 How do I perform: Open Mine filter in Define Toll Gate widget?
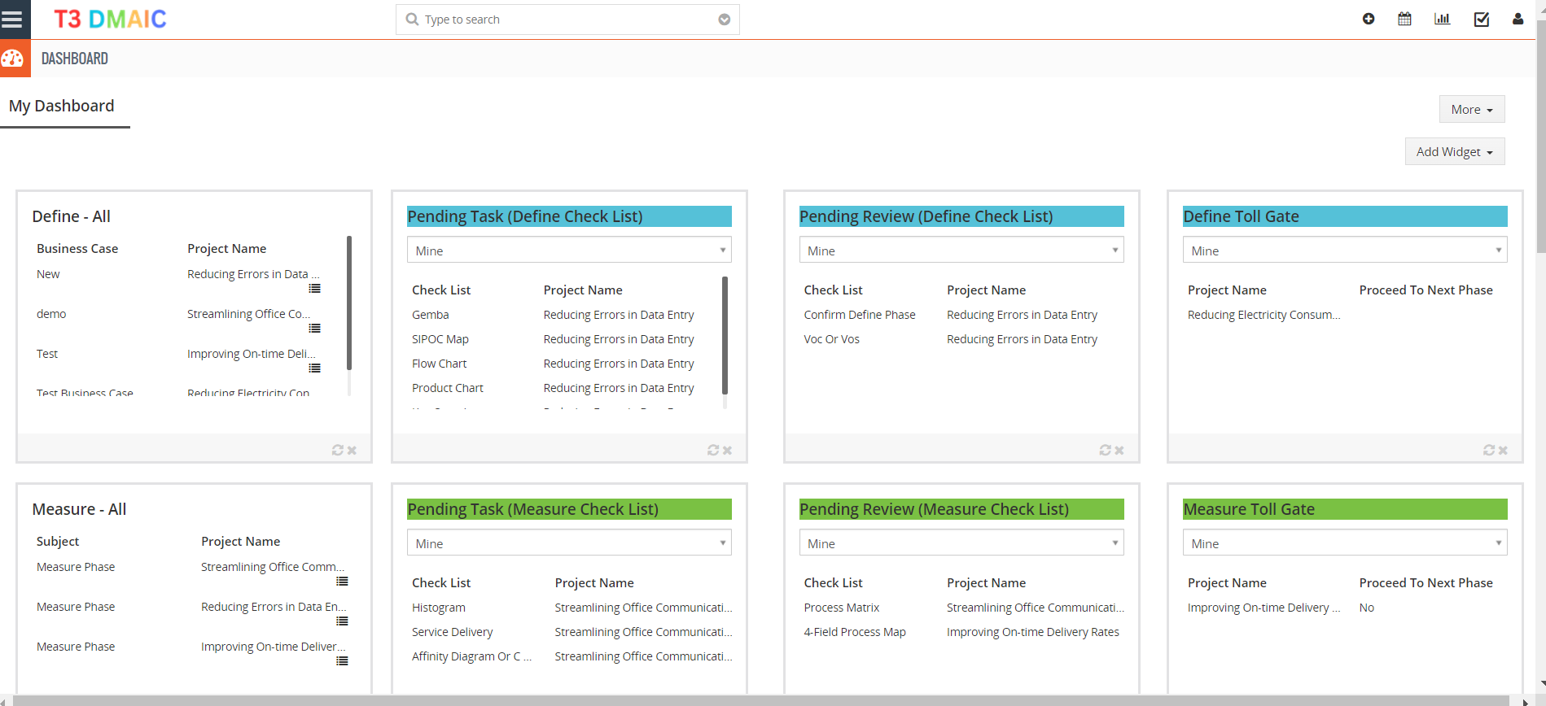[x=1345, y=250]
